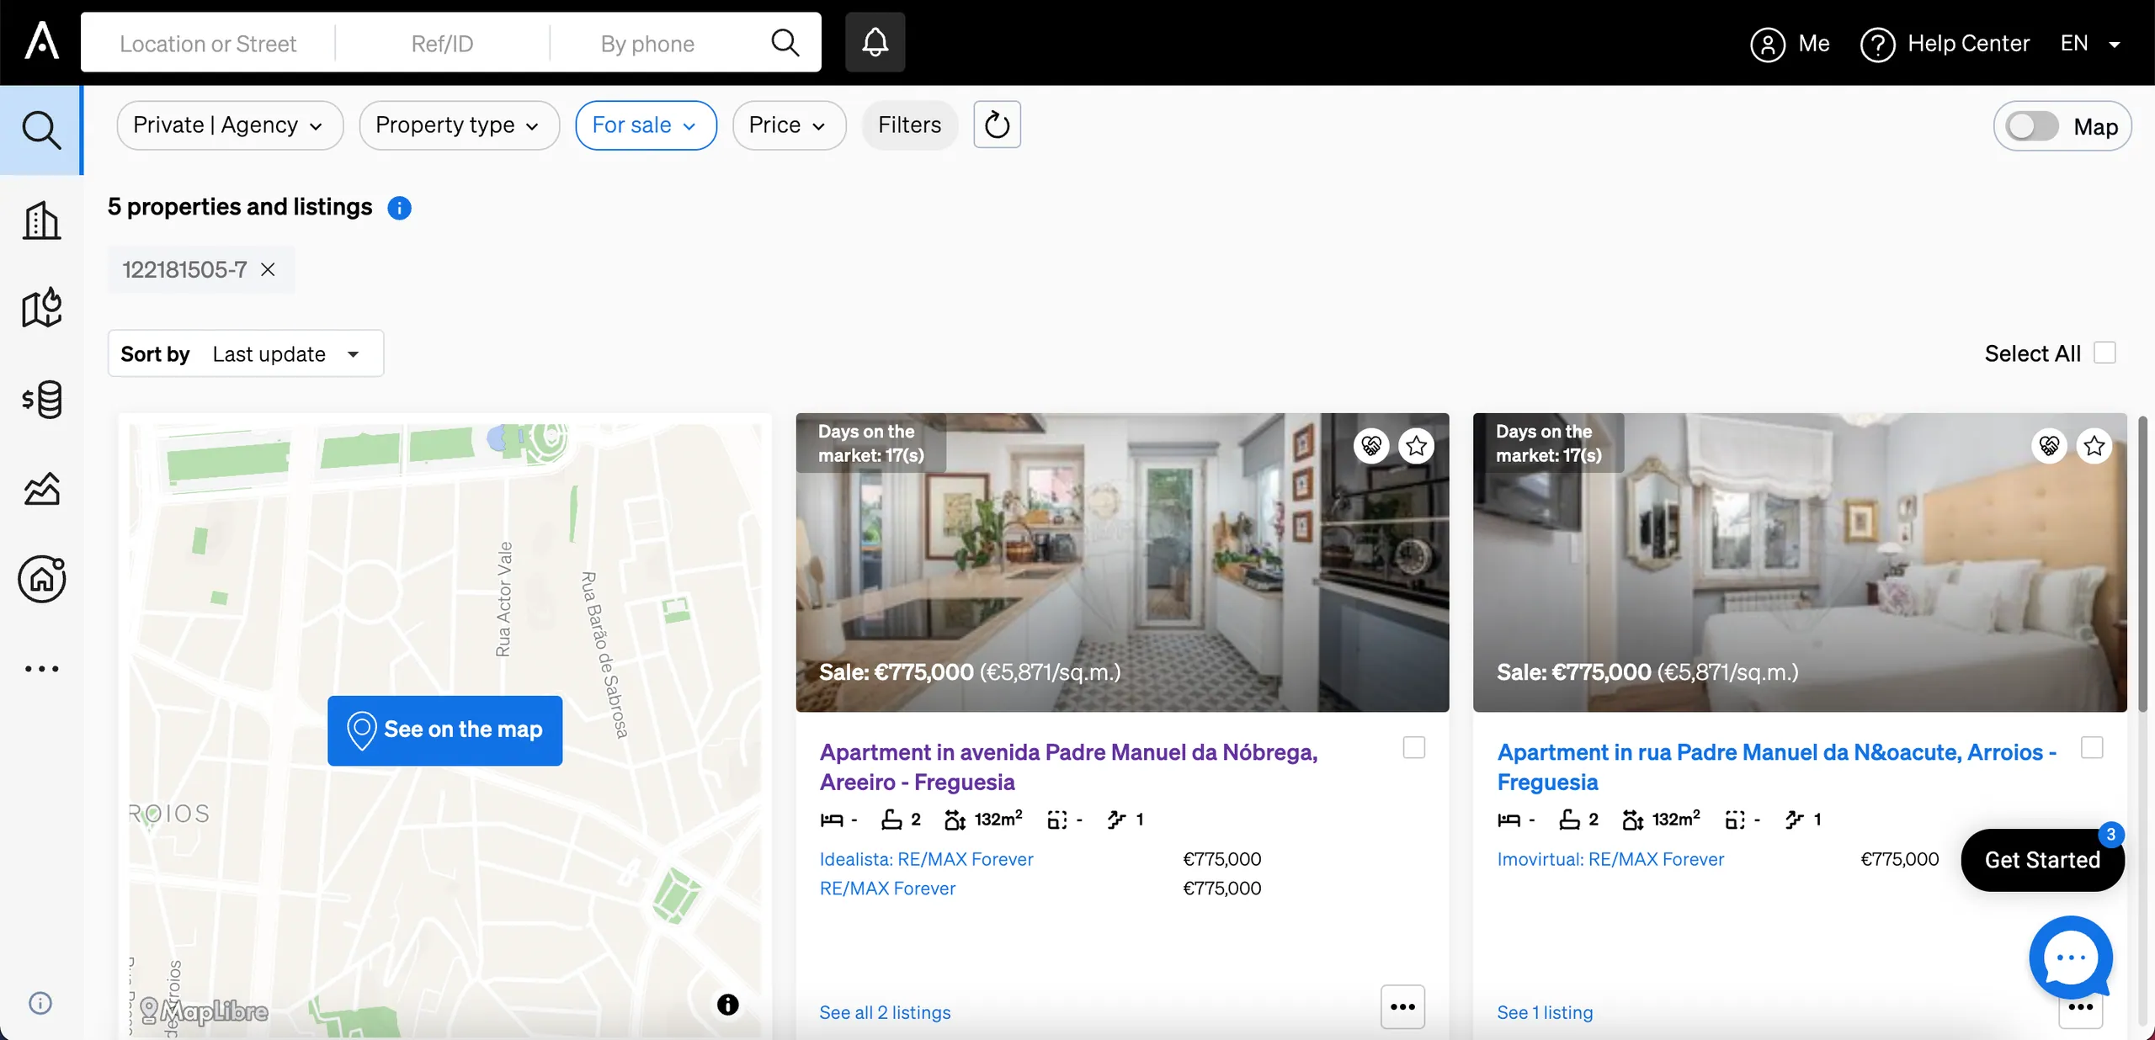Select the Arroios apartment checkbox
This screenshot has height=1040, width=2155.
coord(2092,747)
